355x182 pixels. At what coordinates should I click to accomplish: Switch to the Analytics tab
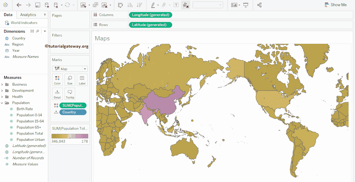click(x=28, y=15)
